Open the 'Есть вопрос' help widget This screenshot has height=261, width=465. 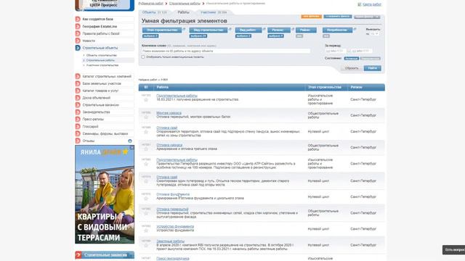(x=454, y=249)
